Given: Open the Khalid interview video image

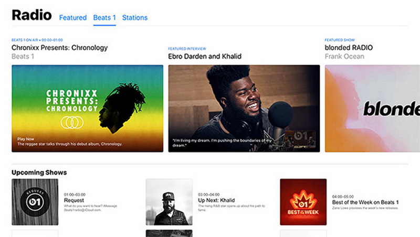Looking at the screenshot, I should click(x=244, y=108).
